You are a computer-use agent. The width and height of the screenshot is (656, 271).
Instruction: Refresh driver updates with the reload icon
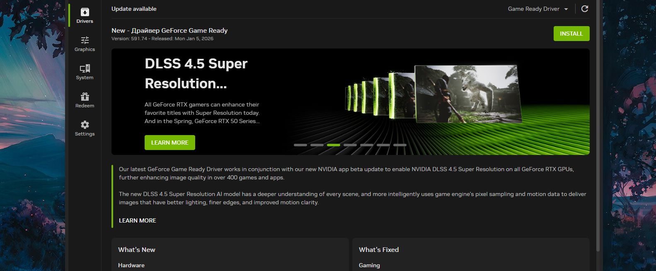point(585,9)
